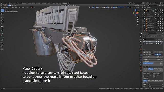The image size is (164, 92).
Task: Select Bevel modifier row in modifier list
Action: click(153, 42)
